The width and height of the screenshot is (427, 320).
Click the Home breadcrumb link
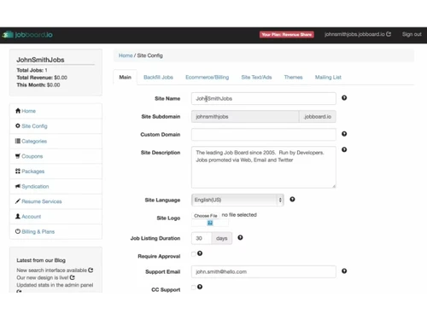click(126, 55)
